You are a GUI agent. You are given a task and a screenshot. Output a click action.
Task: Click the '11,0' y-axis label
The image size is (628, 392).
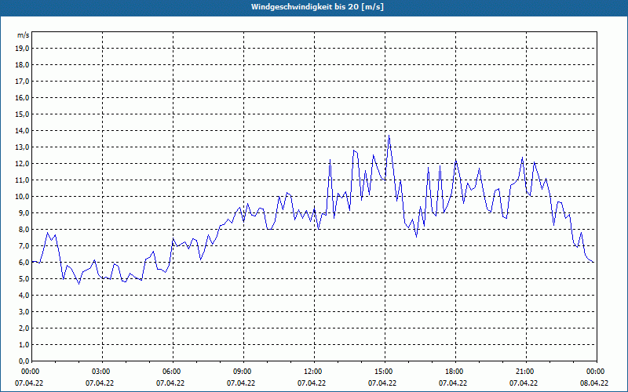[x=23, y=180]
